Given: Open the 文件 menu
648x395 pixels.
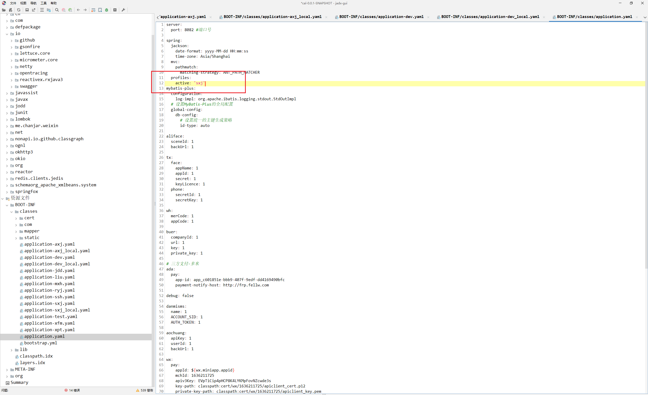Looking at the screenshot, I should click(x=13, y=3).
